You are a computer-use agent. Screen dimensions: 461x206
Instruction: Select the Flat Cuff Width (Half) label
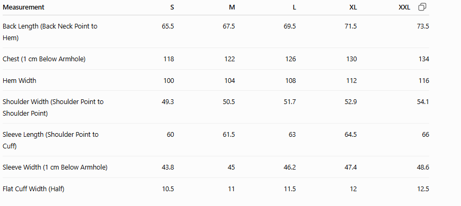click(33, 189)
